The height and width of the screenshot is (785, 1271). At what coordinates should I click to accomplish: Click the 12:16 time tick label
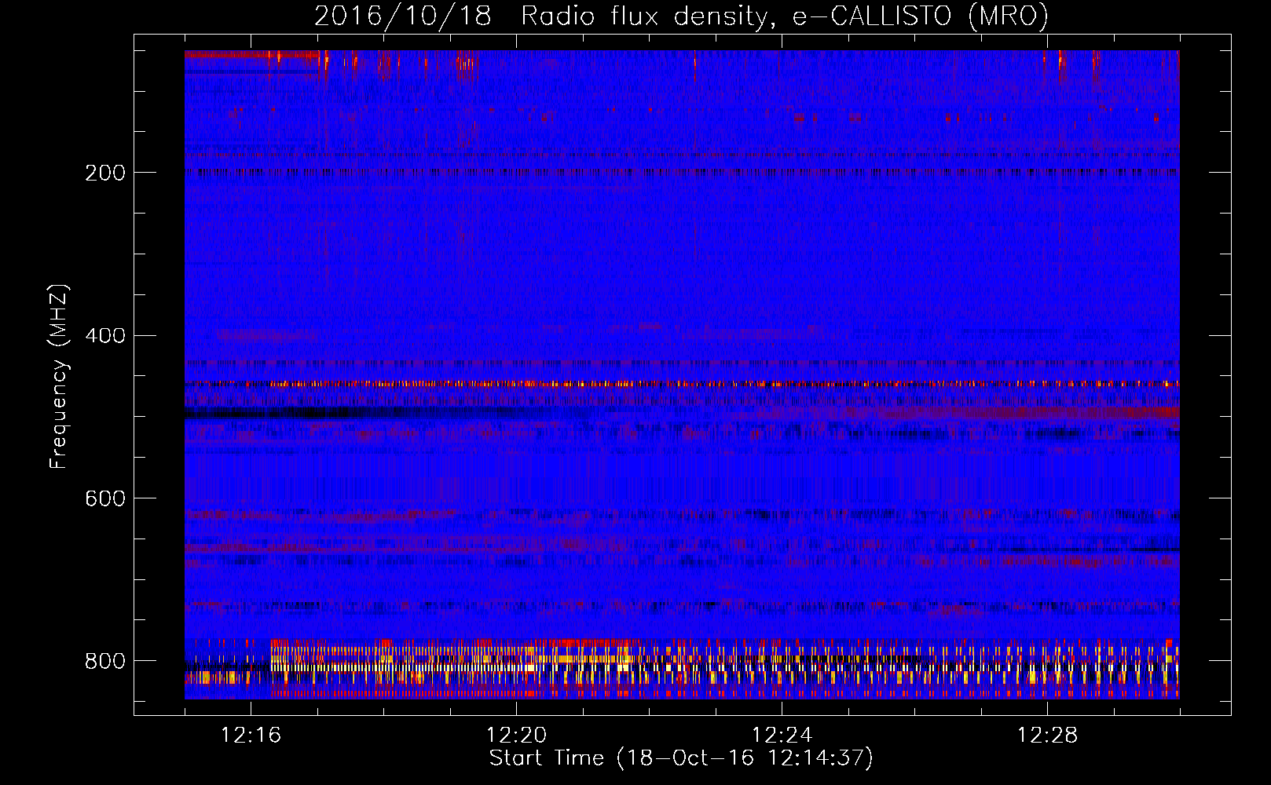[251, 735]
